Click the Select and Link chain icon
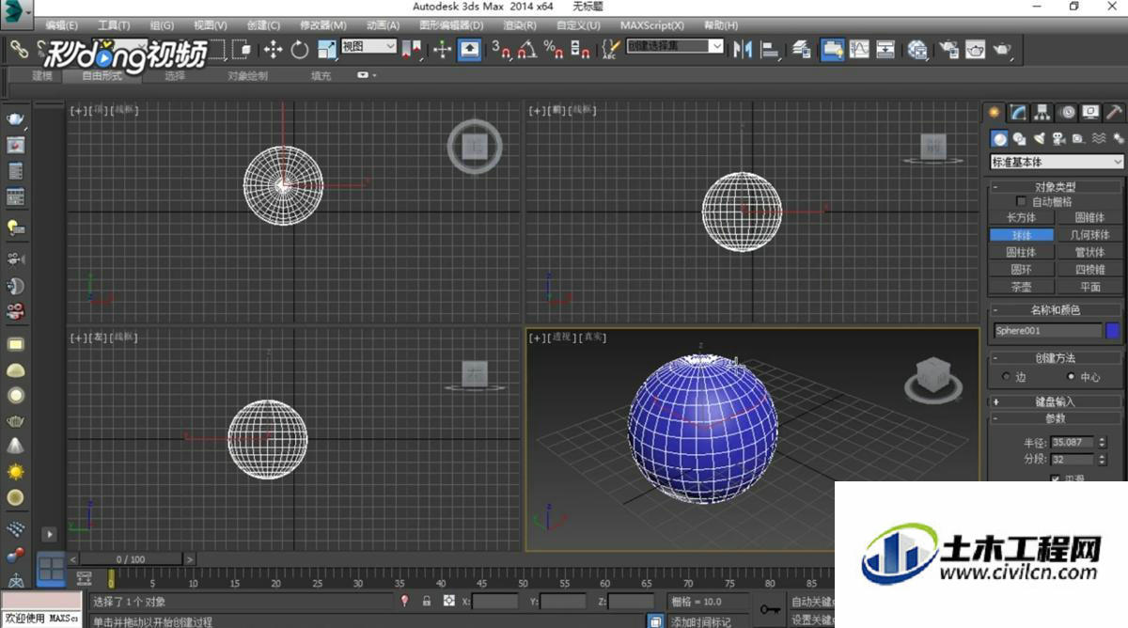 (18, 48)
